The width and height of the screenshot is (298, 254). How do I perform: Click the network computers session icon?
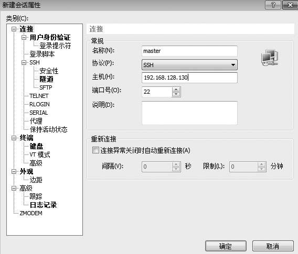tap(270, 58)
